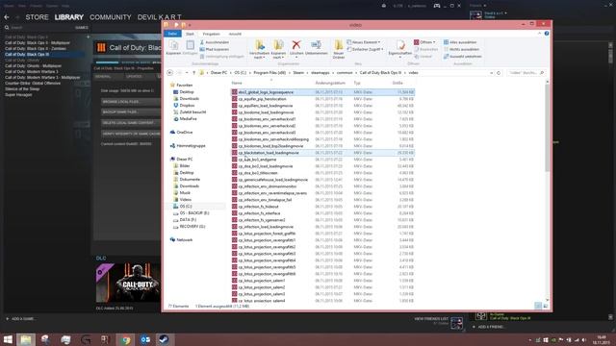Open the recent locations dropdown arrow
Image resolution: width=616 pixels, height=346 pixels.
pos(187,73)
